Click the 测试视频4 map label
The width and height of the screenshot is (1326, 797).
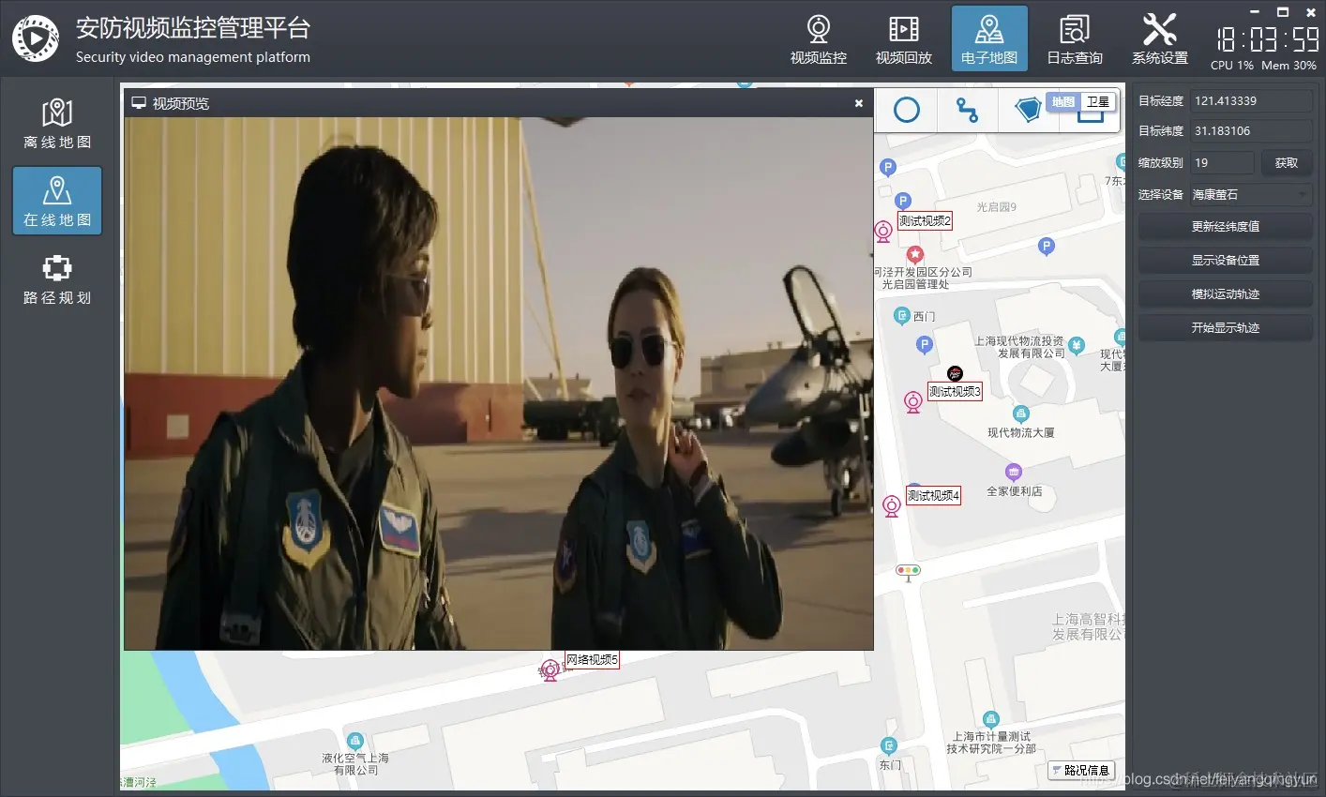[933, 495]
